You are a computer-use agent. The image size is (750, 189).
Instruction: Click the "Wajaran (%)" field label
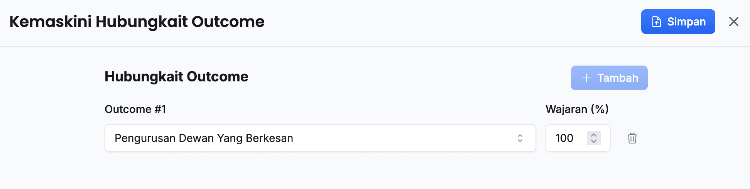pyautogui.click(x=577, y=109)
